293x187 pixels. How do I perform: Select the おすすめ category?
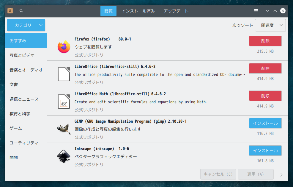pos(26,40)
